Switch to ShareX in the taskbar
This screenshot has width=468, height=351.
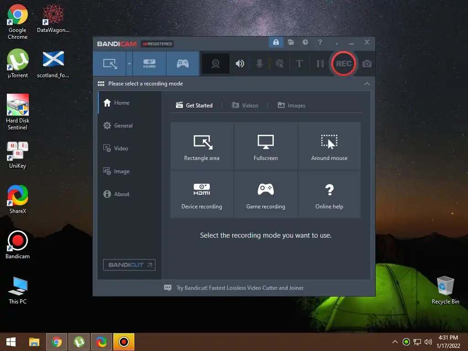[x=101, y=342]
